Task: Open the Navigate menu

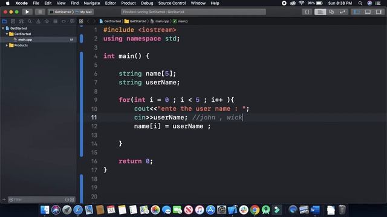Action: 92,3
